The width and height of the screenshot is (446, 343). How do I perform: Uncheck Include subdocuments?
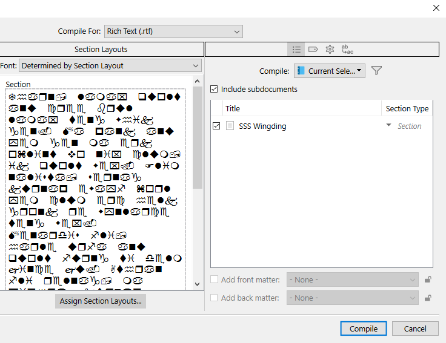pos(213,89)
